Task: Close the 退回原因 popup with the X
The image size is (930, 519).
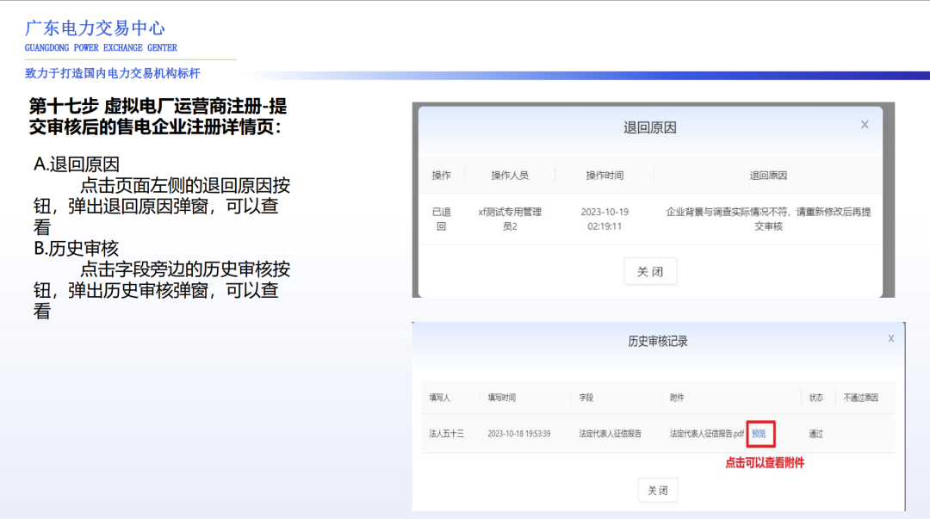Action: [865, 124]
